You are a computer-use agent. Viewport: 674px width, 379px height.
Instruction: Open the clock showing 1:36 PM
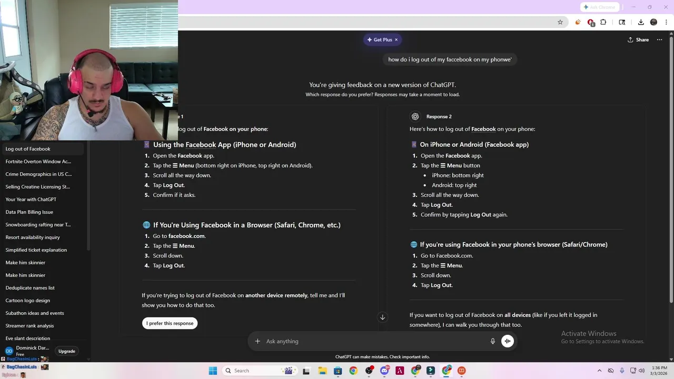coord(659,371)
